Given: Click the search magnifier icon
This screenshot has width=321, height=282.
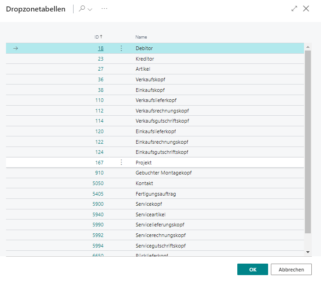Looking at the screenshot, I should (x=82, y=9).
